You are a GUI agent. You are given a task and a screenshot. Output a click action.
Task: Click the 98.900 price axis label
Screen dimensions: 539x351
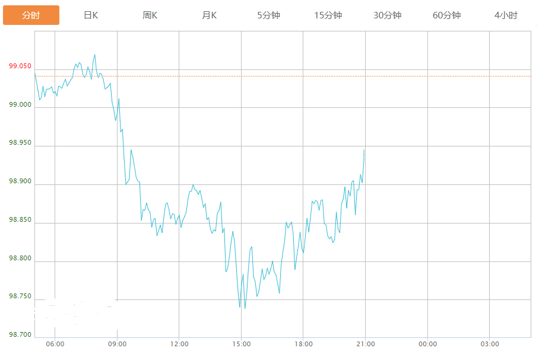pos(20,181)
